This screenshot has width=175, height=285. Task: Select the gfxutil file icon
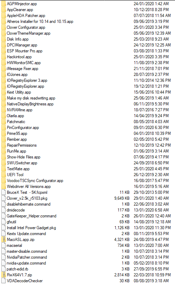(x=3, y=222)
